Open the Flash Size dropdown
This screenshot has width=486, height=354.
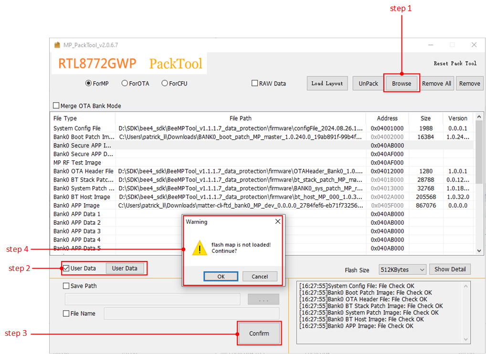pyautogui.click(x=402, y=270)
